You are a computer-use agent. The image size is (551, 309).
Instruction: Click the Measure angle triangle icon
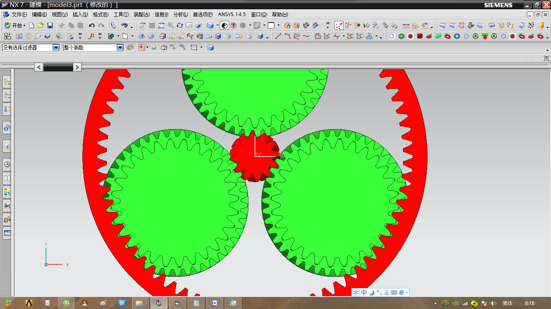tap(415, 25)
